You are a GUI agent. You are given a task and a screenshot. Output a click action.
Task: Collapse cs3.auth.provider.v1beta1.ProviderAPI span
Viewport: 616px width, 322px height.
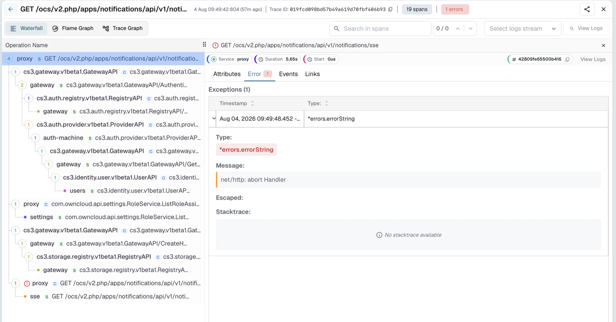click(28, 124)
